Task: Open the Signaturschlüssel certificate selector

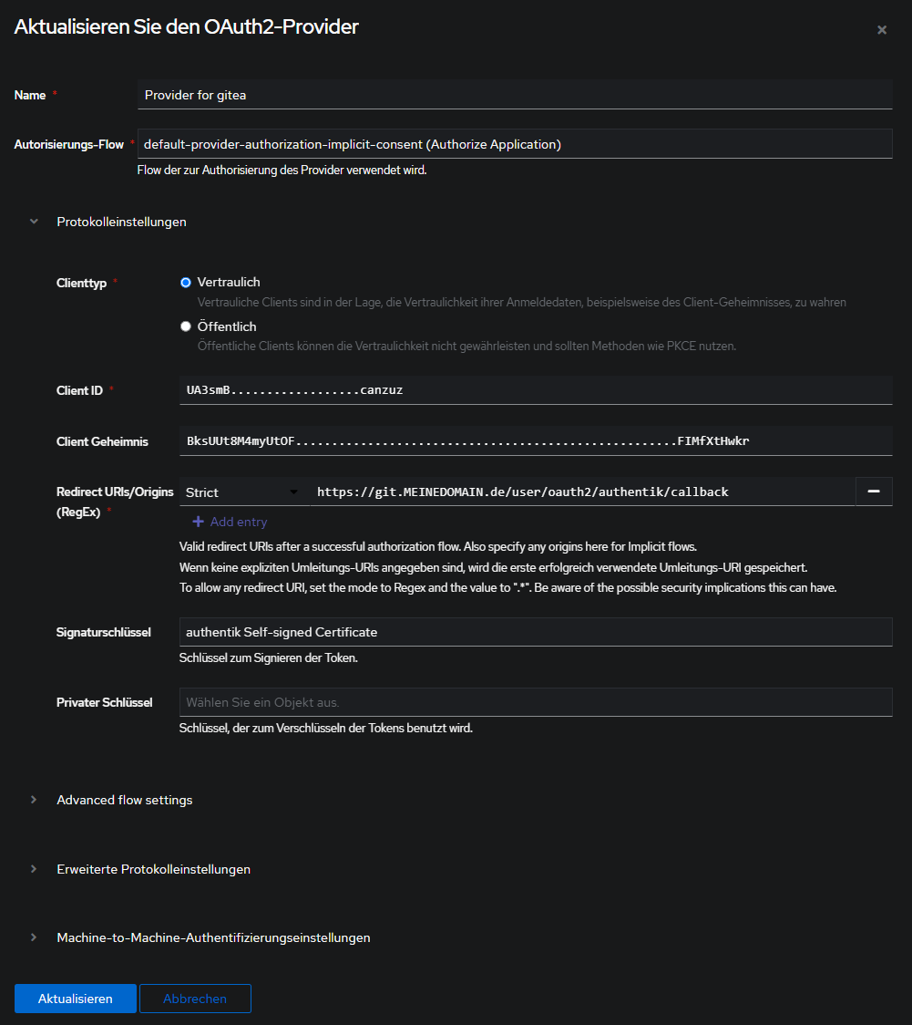Action: tap(535, 632)
